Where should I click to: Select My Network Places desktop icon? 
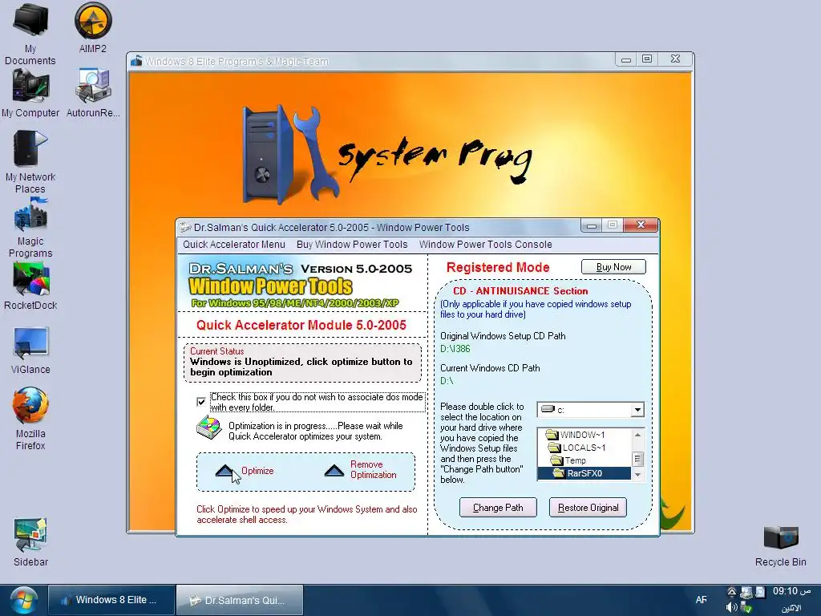pyautogui.click(x=30, y=162)
